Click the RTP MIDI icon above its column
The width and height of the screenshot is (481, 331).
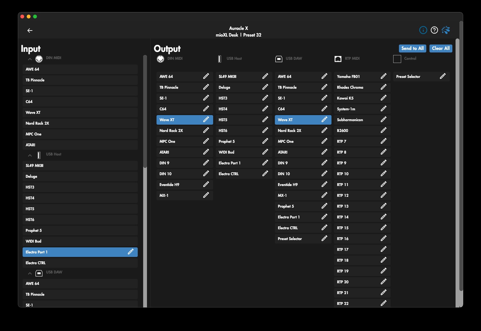click(x=338, y=59)
